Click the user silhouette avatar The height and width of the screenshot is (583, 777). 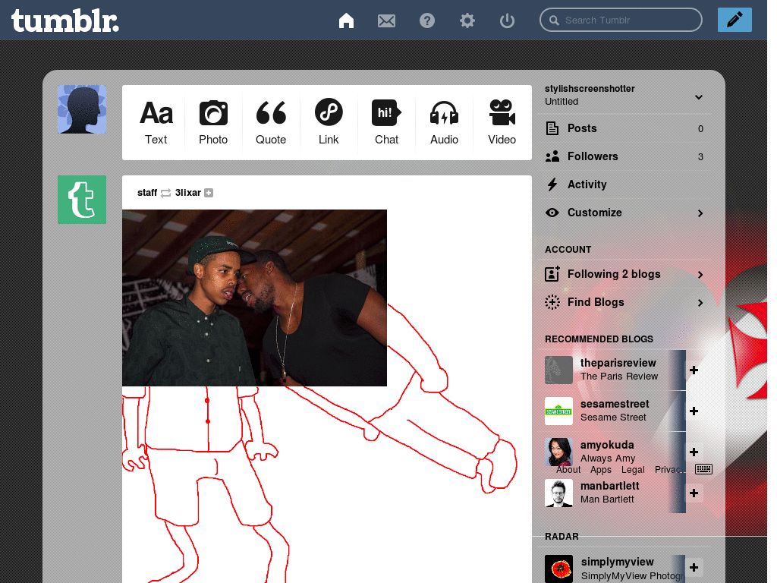82,109
